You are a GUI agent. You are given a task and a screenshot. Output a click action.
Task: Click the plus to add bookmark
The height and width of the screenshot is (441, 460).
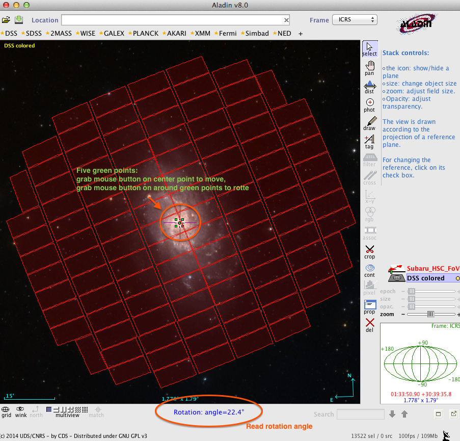pyautogui.click(x=301, y=34)
